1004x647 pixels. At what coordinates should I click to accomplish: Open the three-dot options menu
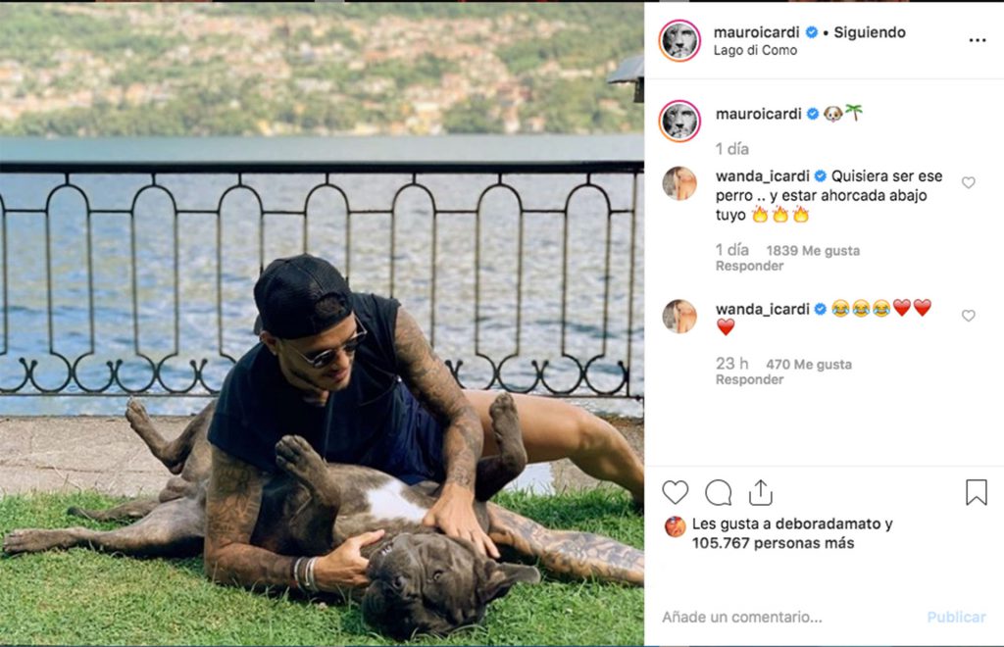(x=978, y=40)
